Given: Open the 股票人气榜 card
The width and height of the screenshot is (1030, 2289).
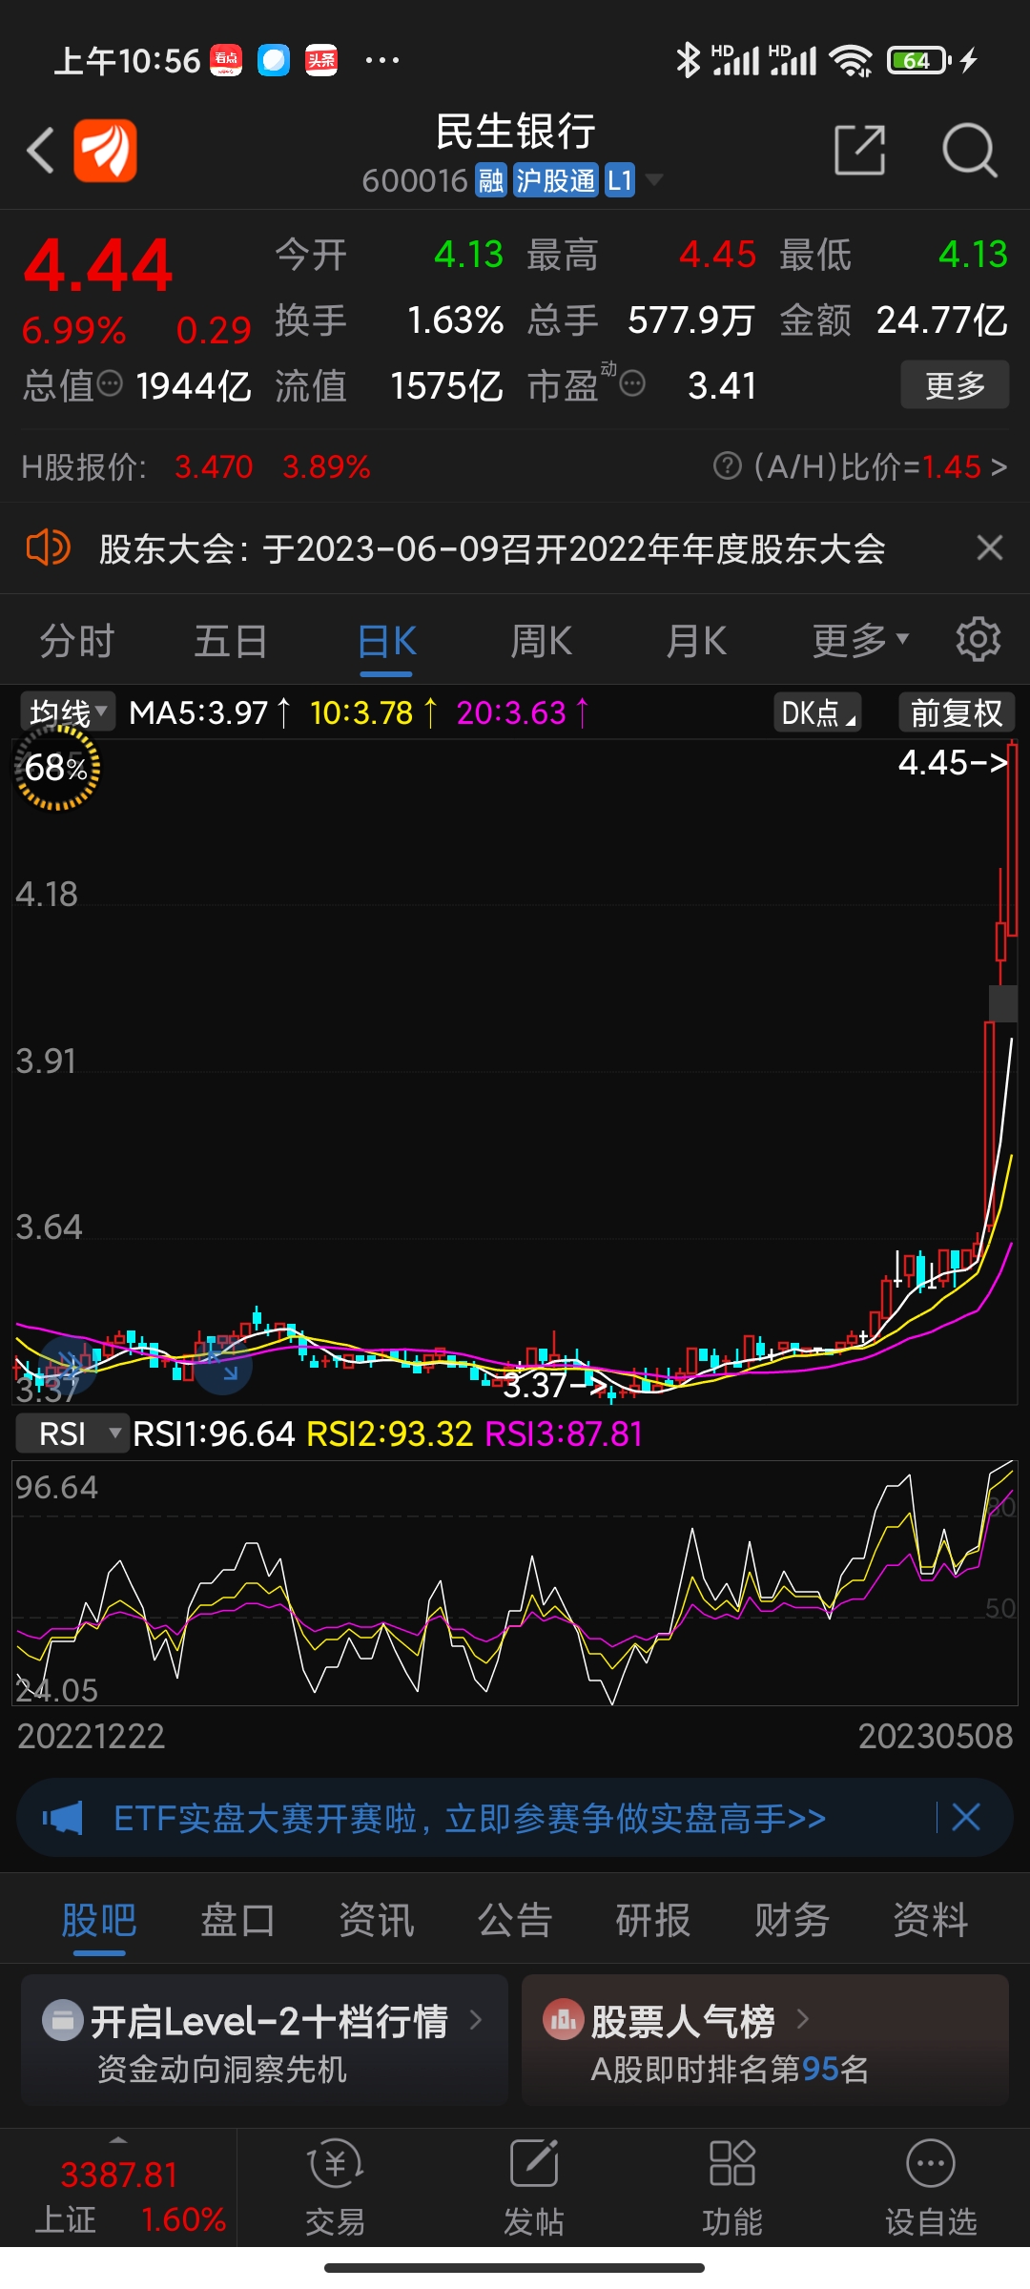Looking at the screenshot, I should tap(765, 2040).
